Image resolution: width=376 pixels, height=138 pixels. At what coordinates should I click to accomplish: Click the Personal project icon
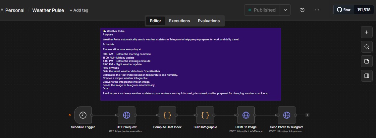click(x=2, y=10)
